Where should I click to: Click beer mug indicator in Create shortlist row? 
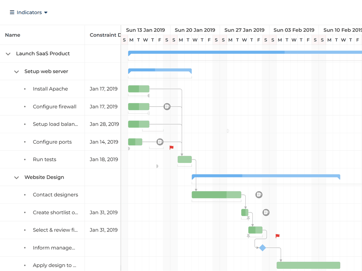(x=266, y=212)
